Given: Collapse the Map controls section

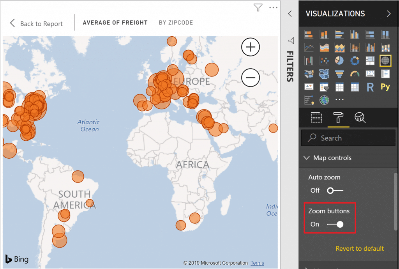Looking at the screenshot, I should point(307,158).
